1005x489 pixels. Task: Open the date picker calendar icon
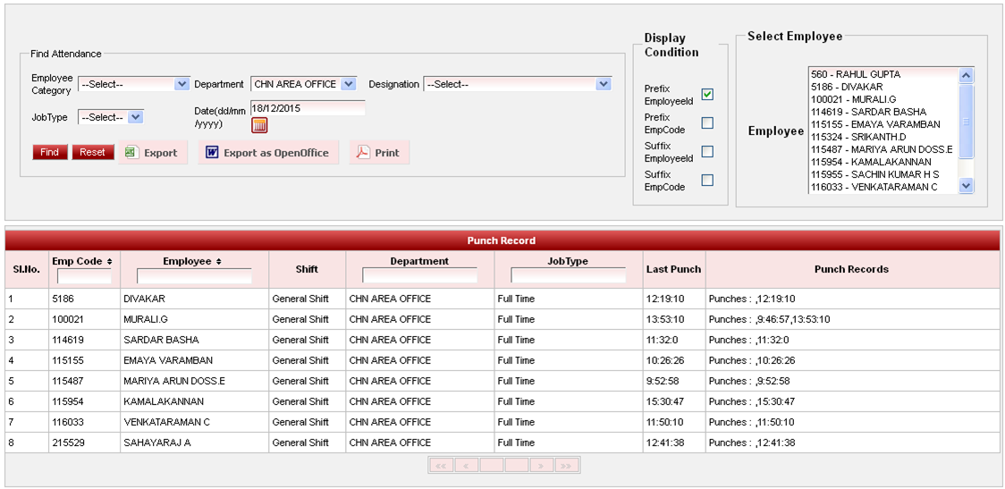click(x=259, y=125)
